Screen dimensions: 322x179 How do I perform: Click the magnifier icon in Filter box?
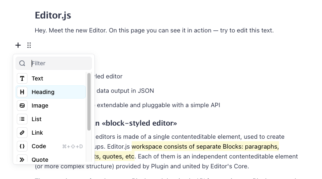(x=23, y=63)
